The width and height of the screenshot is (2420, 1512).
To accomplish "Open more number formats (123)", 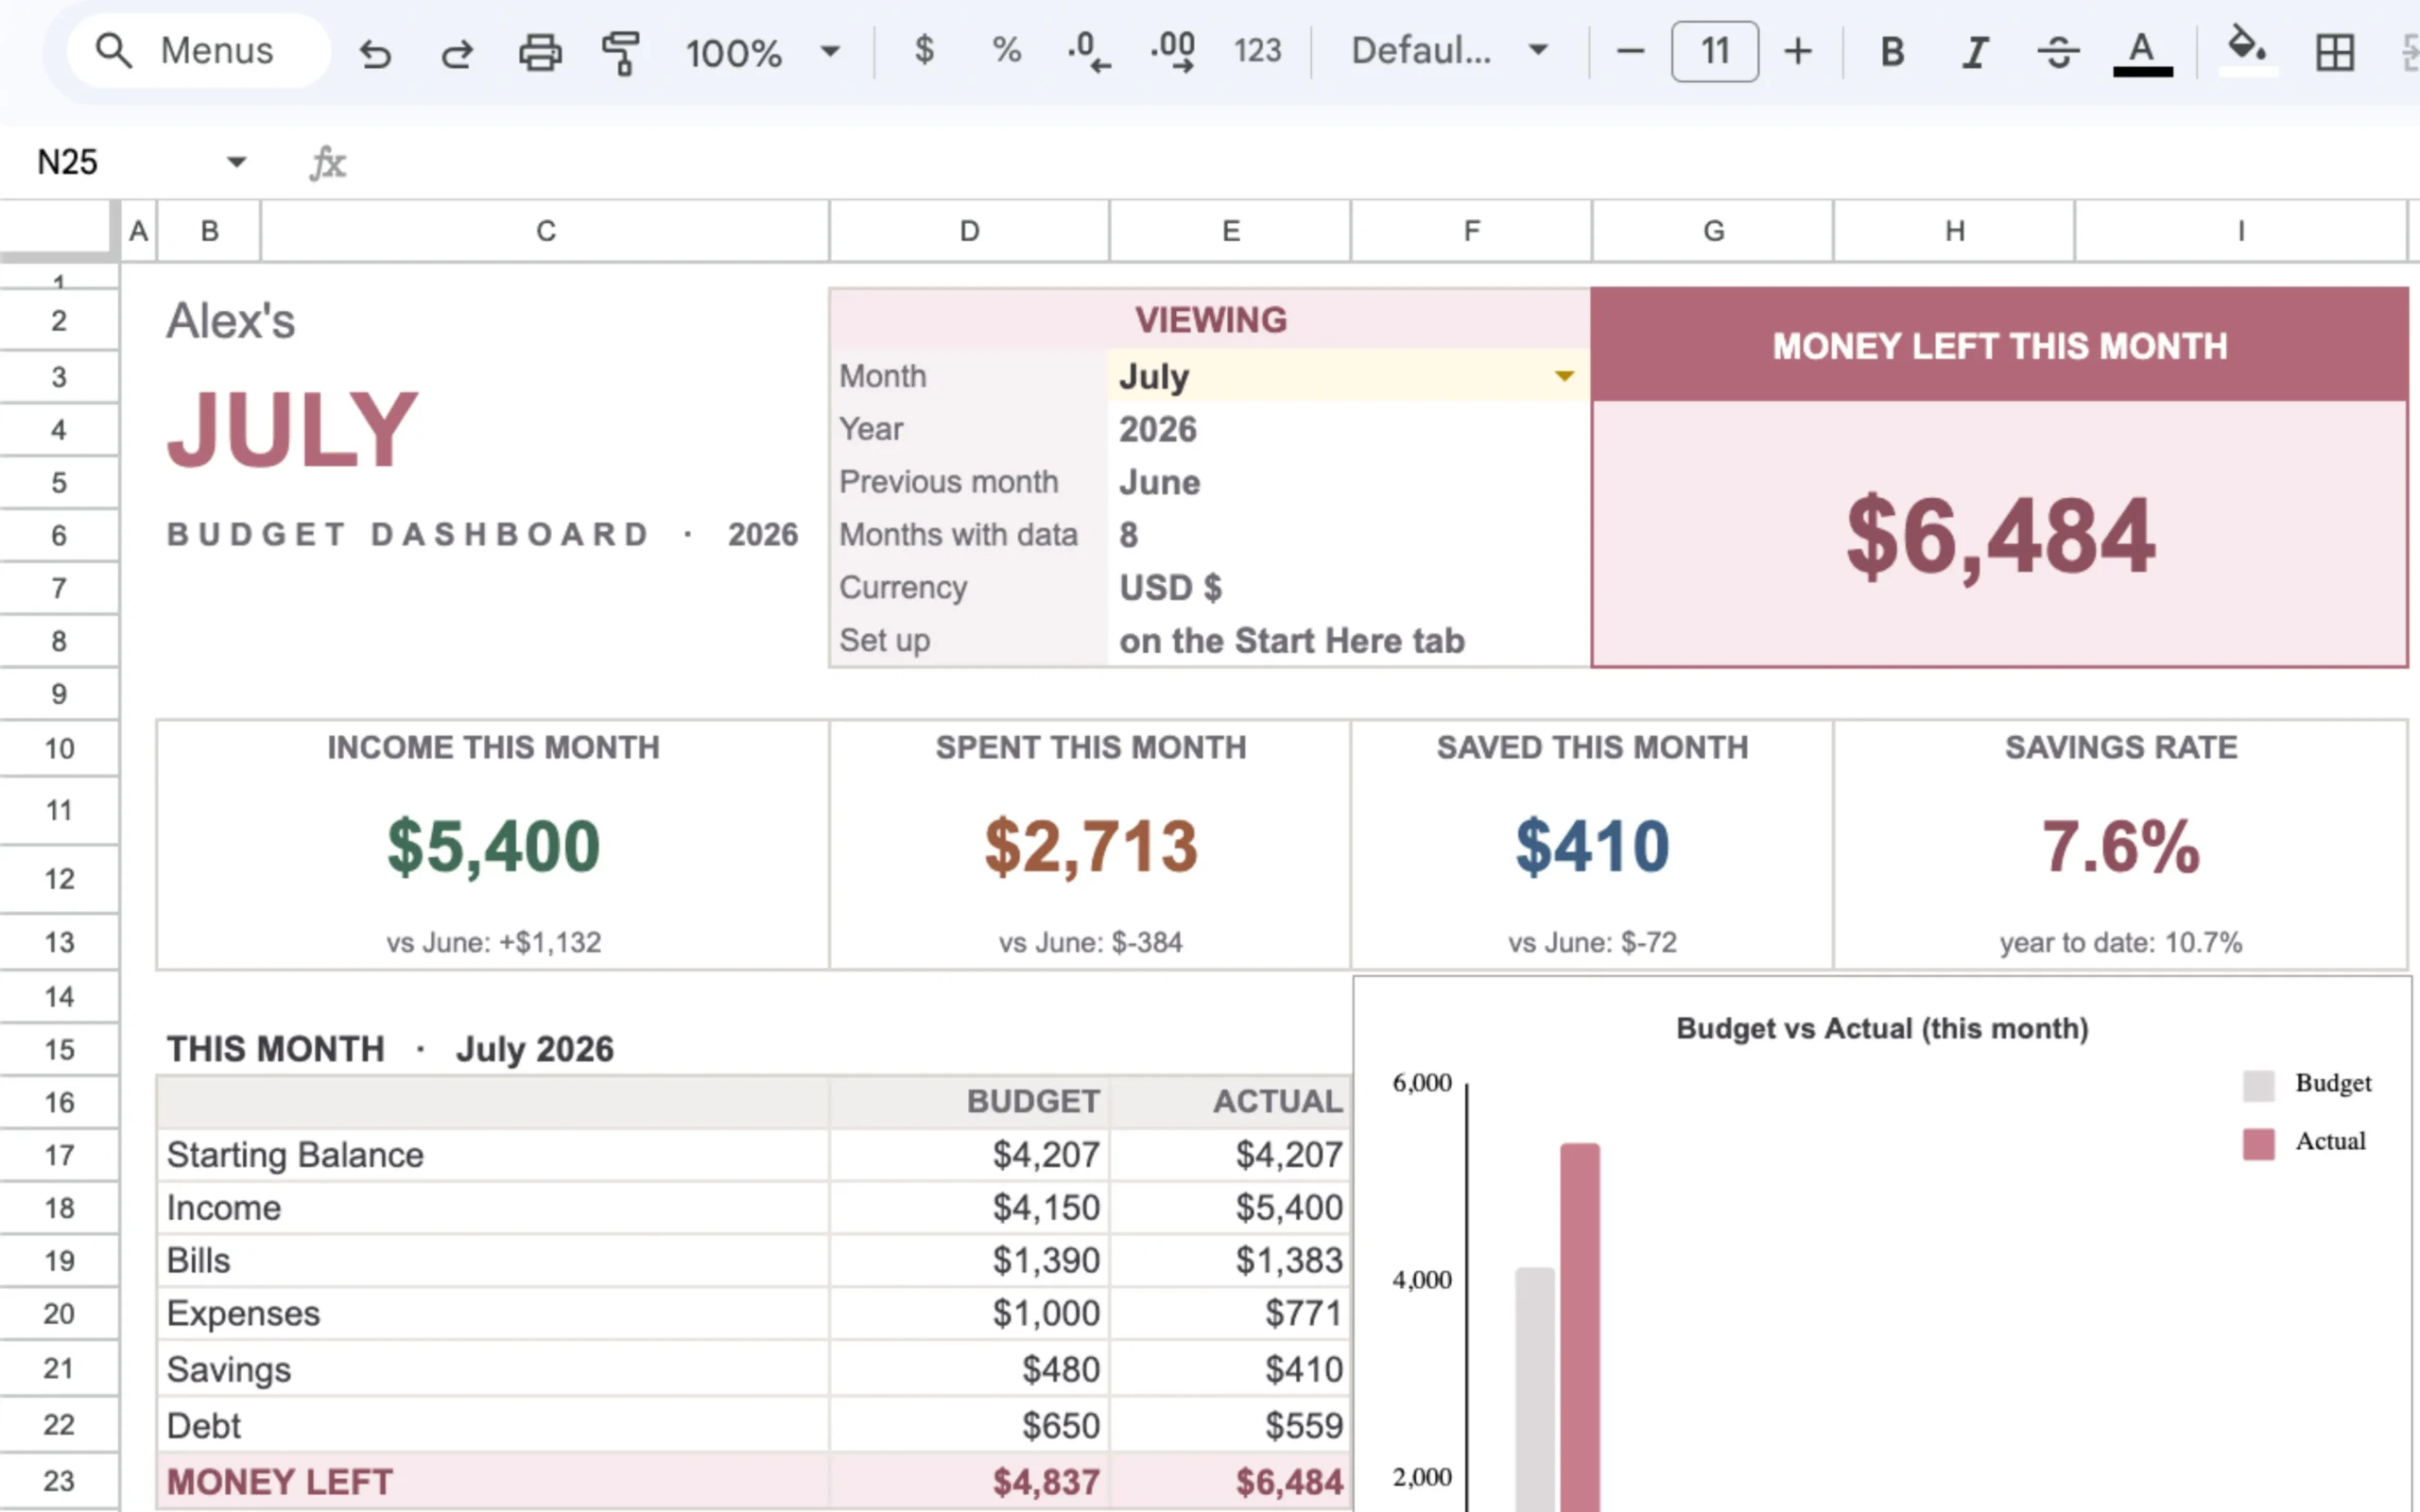I will 1257,50.
